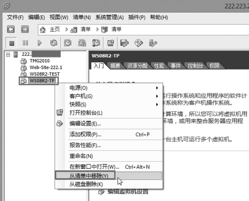Switch to the 性能 tab

tap(159, 66)
